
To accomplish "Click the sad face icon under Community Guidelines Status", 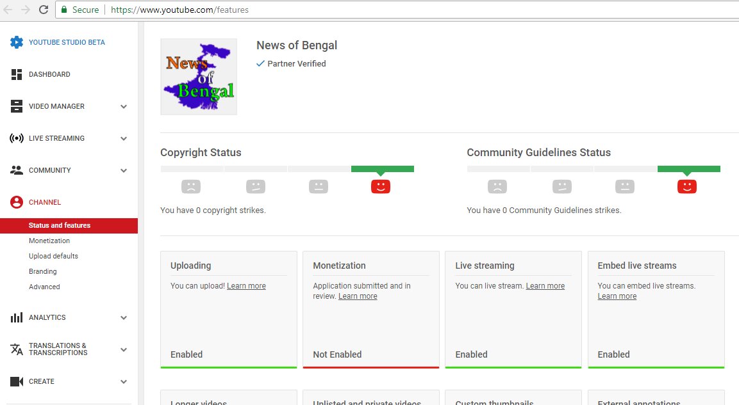I will 497,187.
